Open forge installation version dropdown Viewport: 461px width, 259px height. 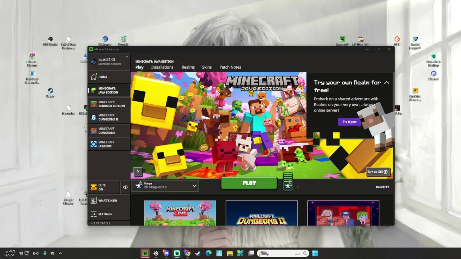[165, 186]
